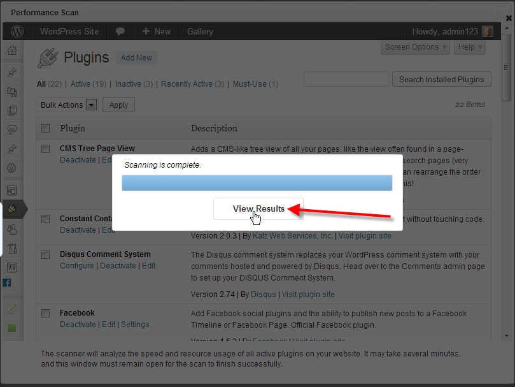Expand the Screen Options panel
This screenshot has width=515, height=387.
pyautogui.click(x=416, y=47)
